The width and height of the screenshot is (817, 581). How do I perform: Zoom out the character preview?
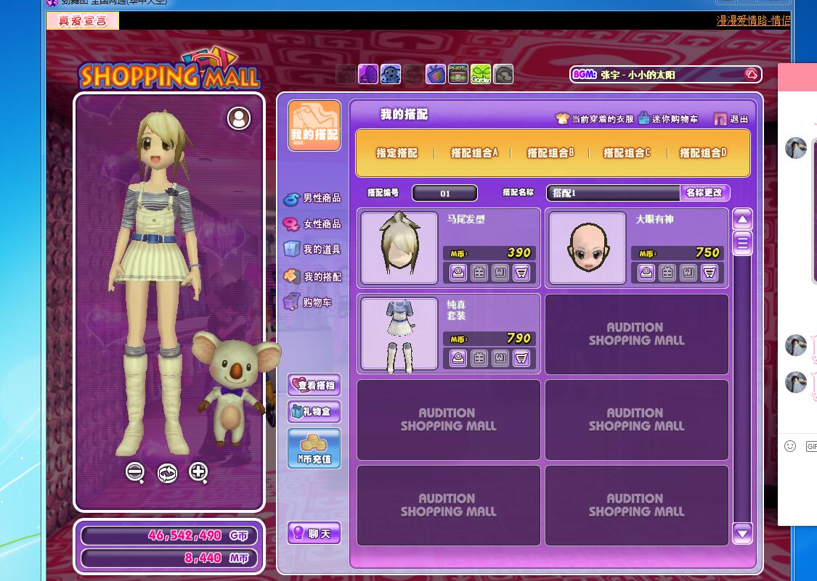pos(135,472)
